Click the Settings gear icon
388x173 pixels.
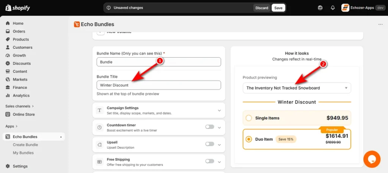8,166
